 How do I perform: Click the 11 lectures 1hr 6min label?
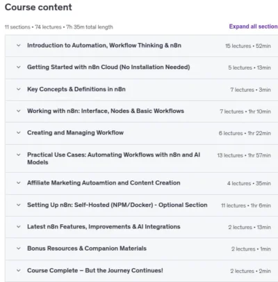point(246,205)
